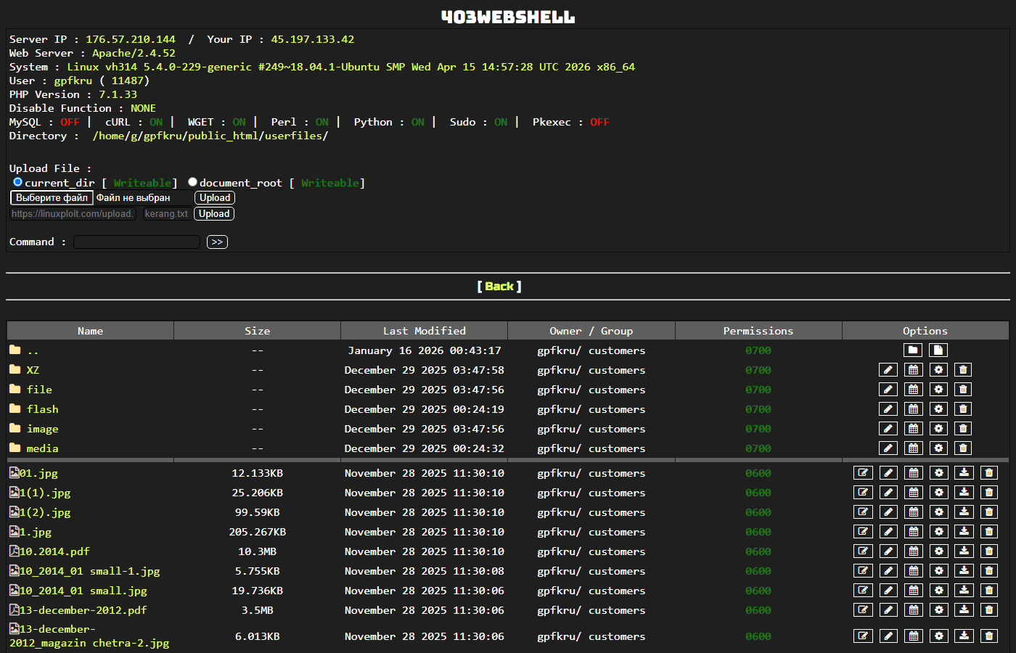Click the kerang.txt filename field

[166, 214]
